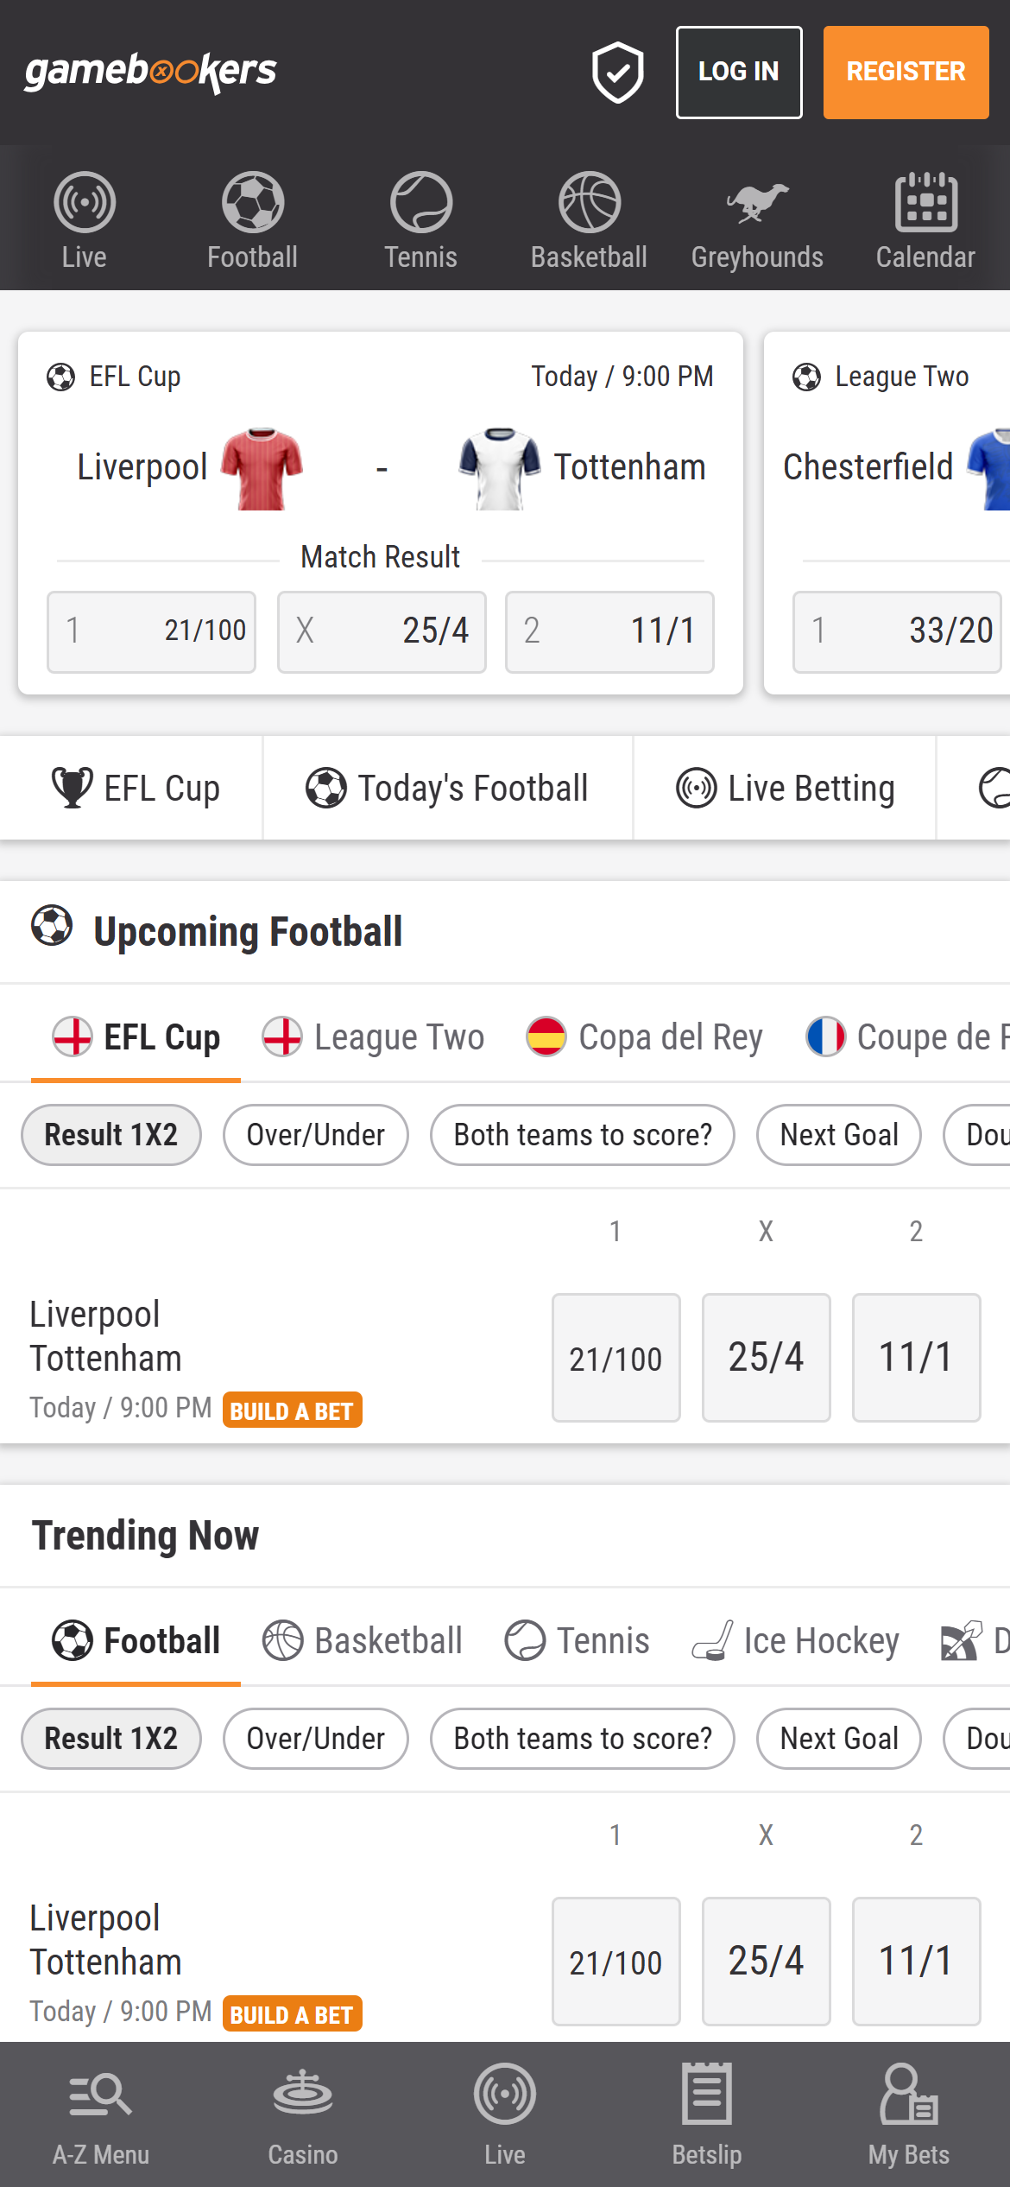Open the Greyhounds section
The width and height of the screenshot is (1010, 2187).
pyautogui.click(x=757, y=218)
